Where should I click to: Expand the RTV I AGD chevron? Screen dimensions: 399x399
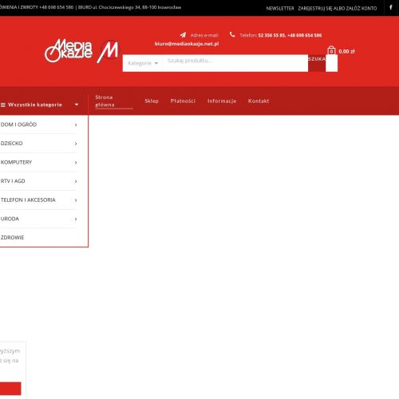pyautogui.click(x=76, y=181)
